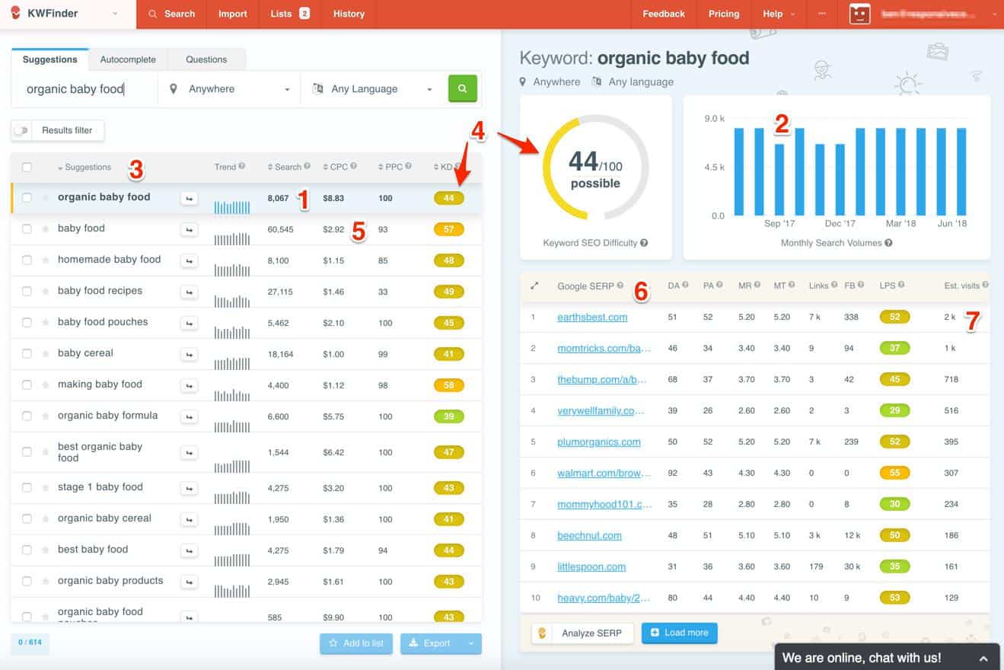Star the baby food recipes keyword
Screen dimensions: 1004x670
click(46, 292)
